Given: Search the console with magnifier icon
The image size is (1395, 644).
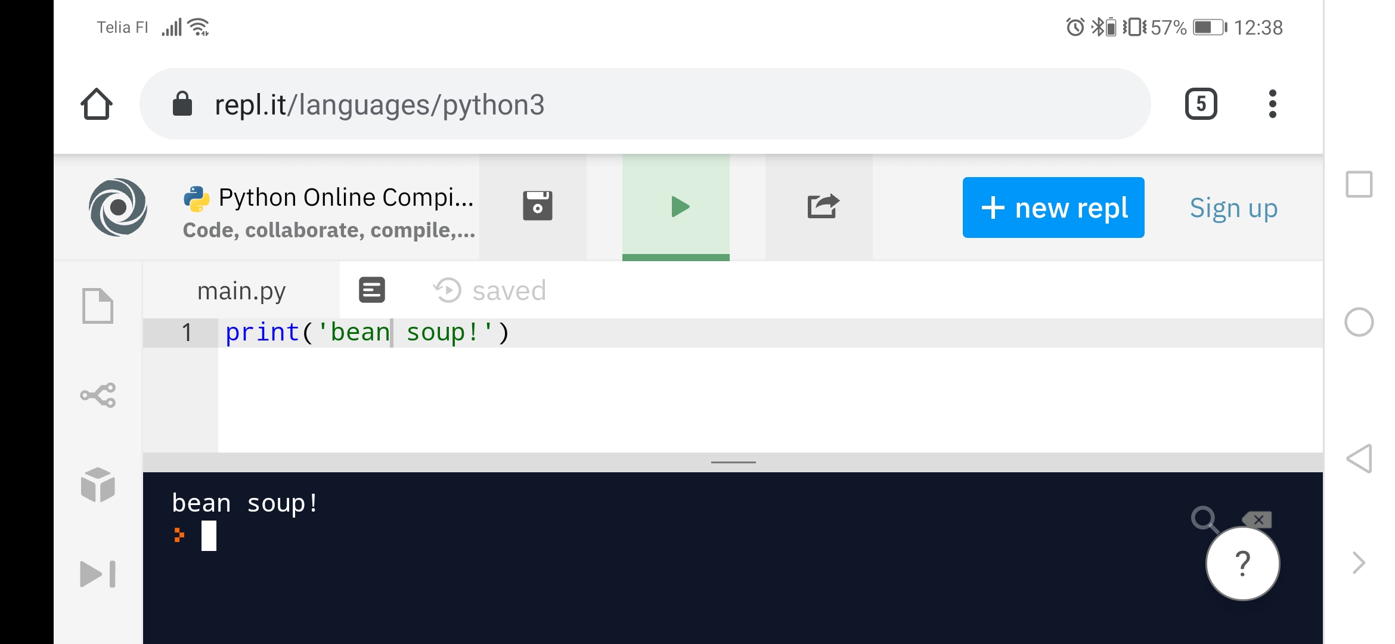Looking at the screenshot, I should click(x=1204, y=518).
